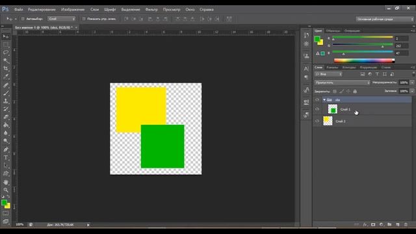The width and height of the screenshot is (416, 234).
Task: Delete layer with trash icon
Action: (x=406, y=224)
